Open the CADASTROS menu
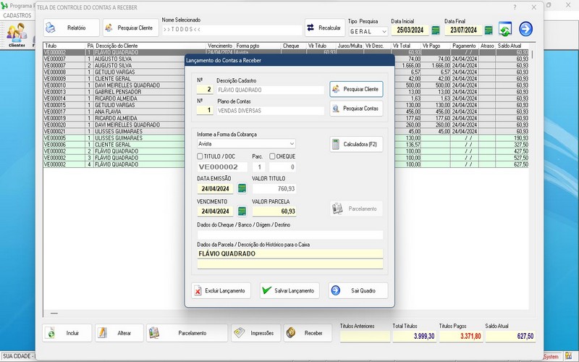The width and height of the screenshot is (579, 362). [17, 15]
